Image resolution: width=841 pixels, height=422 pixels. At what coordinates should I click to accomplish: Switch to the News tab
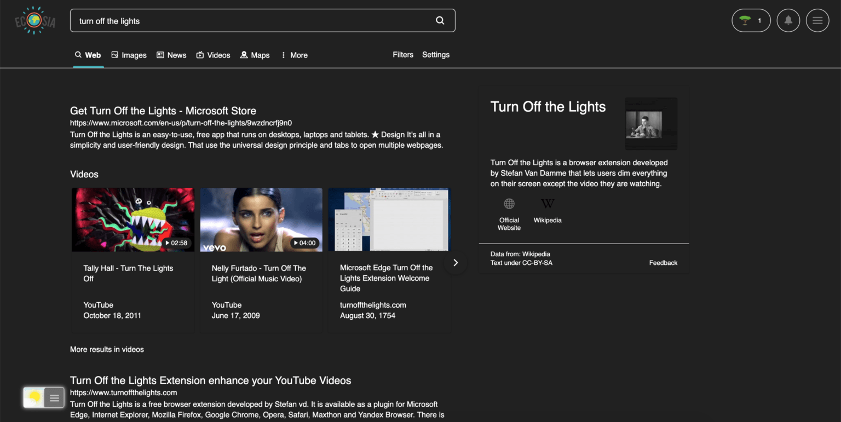[x=171, y=55]
